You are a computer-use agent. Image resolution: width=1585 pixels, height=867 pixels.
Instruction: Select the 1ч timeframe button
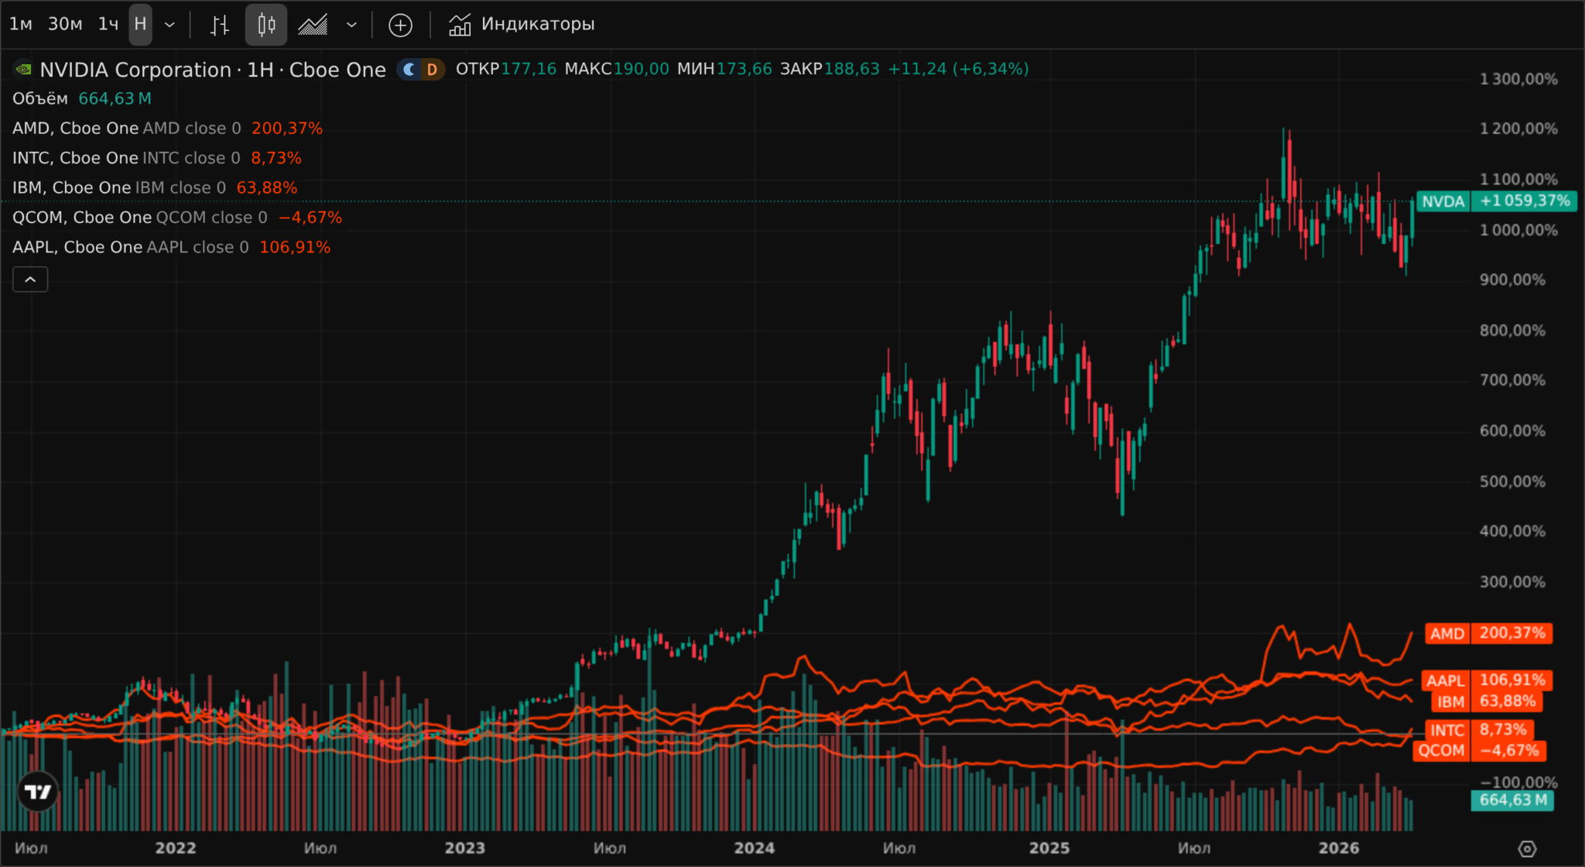coord(108,25)
